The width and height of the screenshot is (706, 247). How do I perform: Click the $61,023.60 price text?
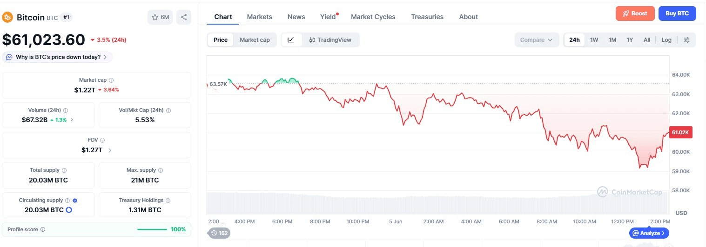tap(44, 40)
